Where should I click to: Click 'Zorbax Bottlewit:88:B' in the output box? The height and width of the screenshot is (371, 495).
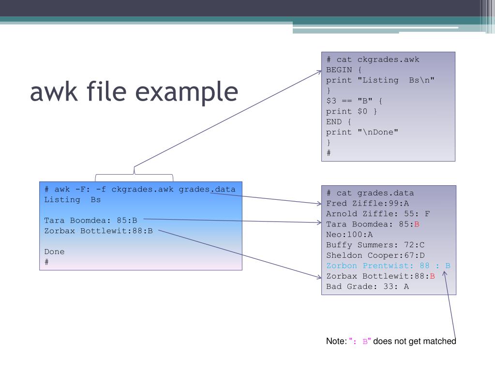[x=99, y=231]
